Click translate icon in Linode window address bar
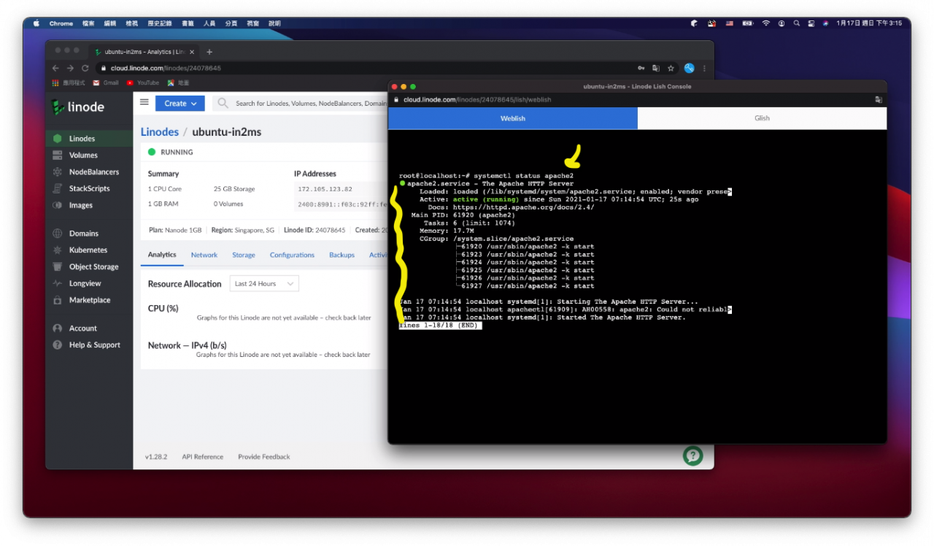 656,68
